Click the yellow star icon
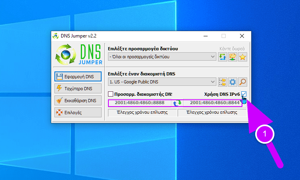300x180 pixels. point(242,57)
